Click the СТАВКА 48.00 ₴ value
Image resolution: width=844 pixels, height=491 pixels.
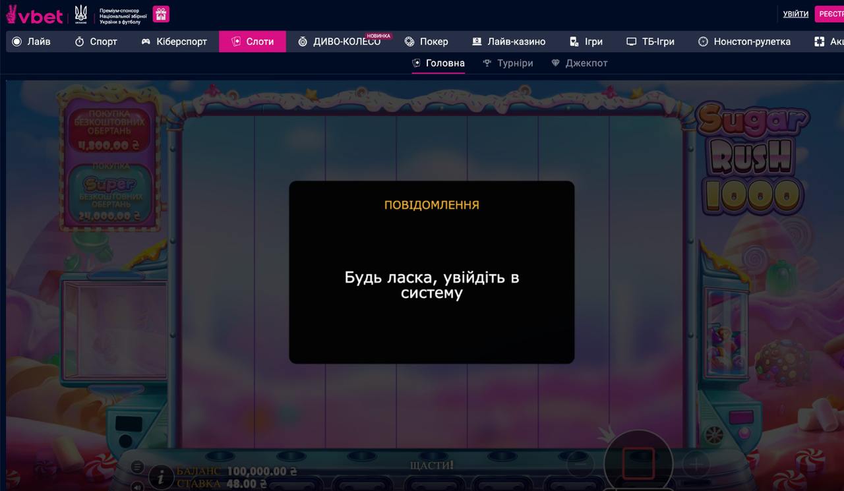point(247,484)
